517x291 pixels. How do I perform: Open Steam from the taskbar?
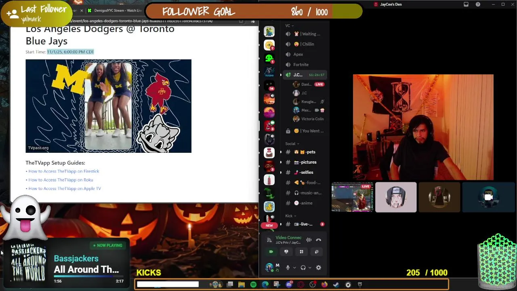(336, 285)
